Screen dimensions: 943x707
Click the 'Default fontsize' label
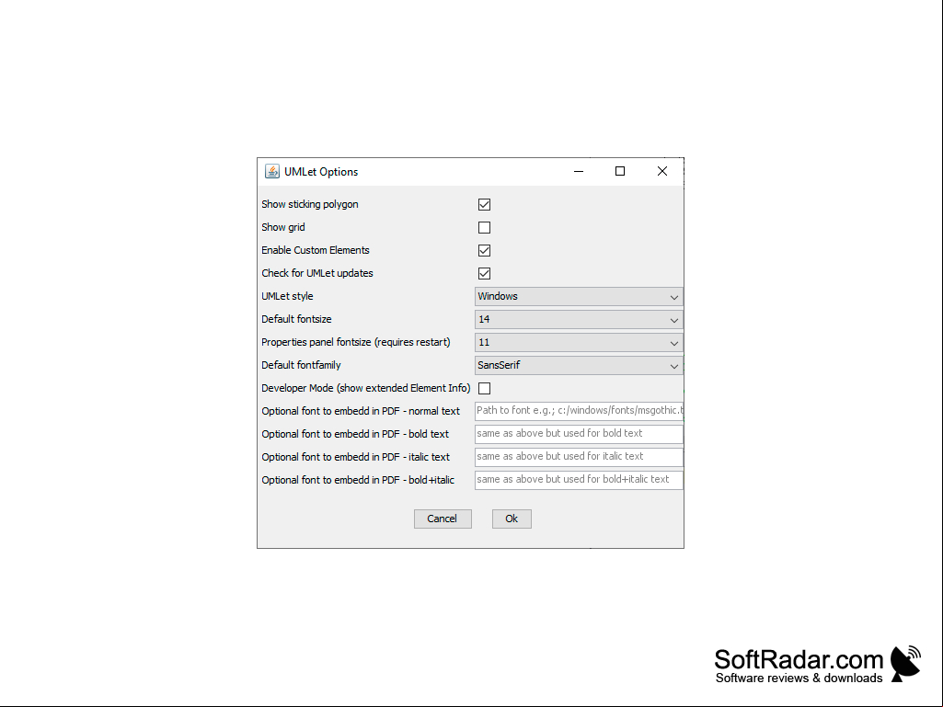point(296,319)
